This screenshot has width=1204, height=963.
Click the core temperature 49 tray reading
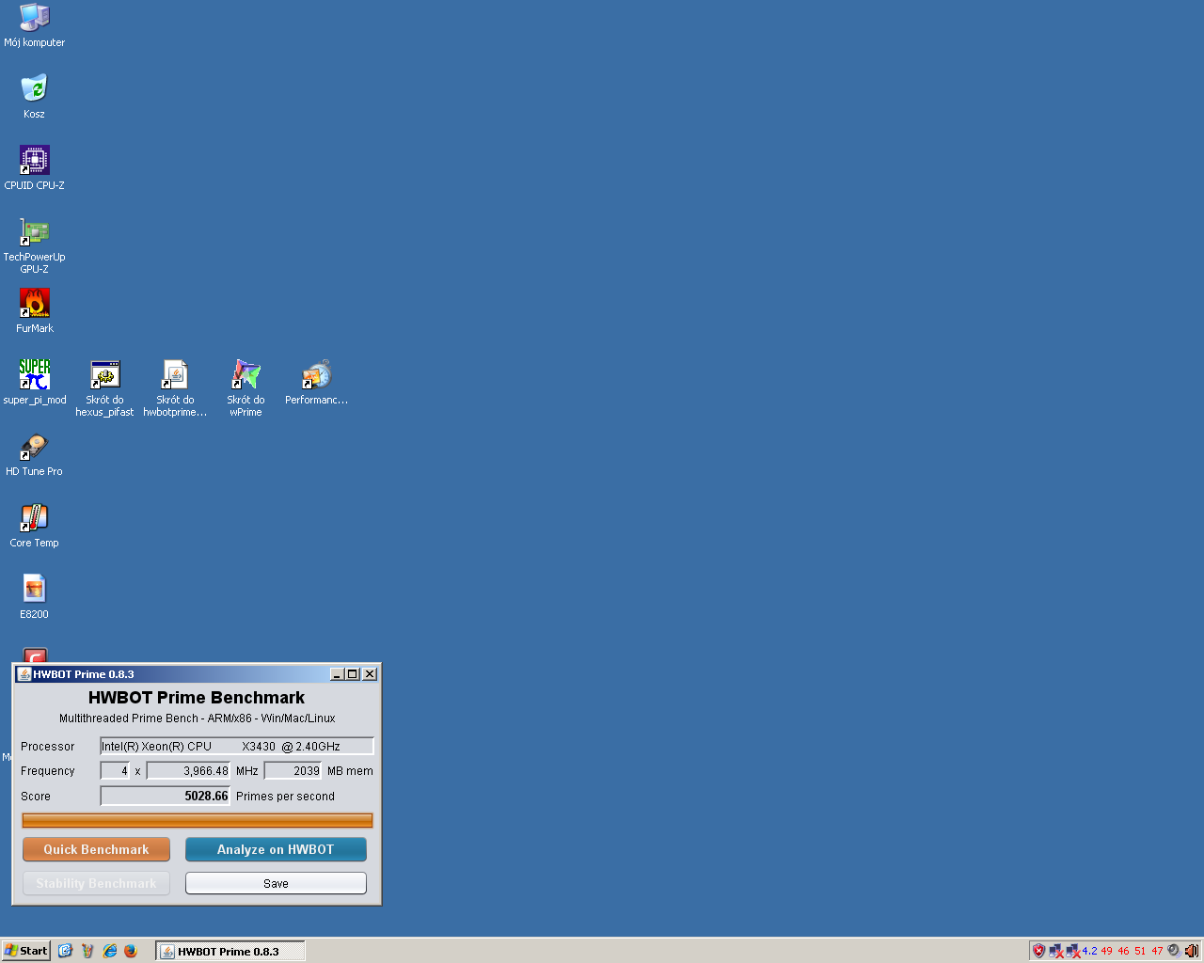click(x=1106, y=951)
